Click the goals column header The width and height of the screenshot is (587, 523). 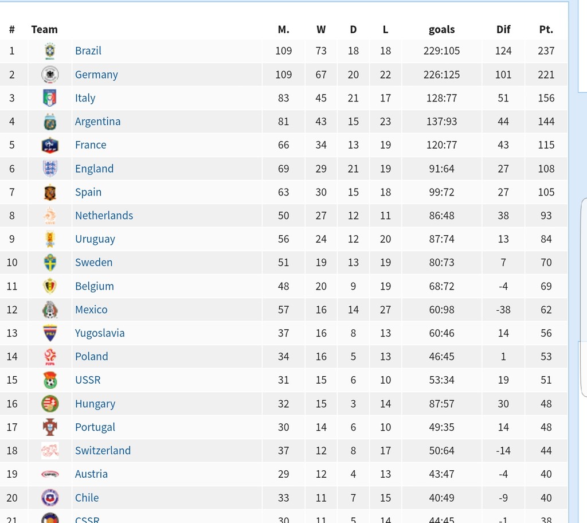pyautogui.click(x=441, y=29)
